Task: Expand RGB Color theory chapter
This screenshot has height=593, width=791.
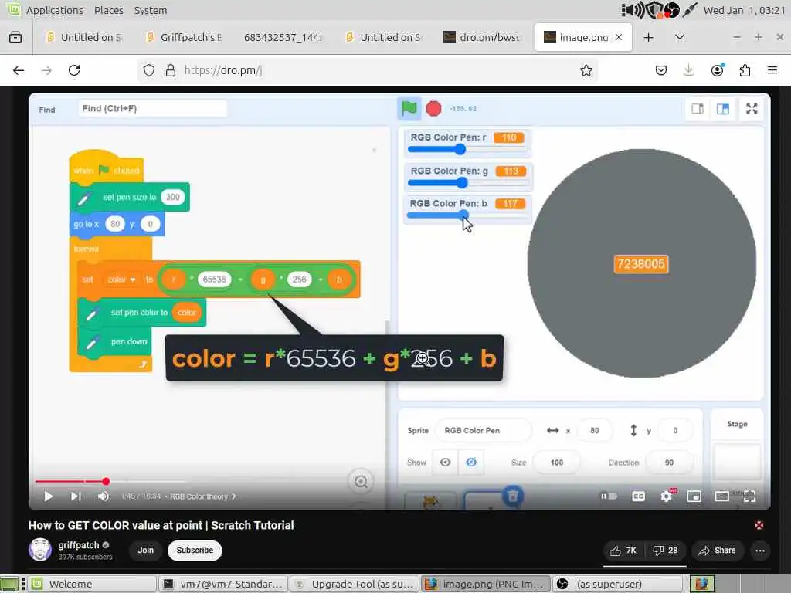Action: 203,496
